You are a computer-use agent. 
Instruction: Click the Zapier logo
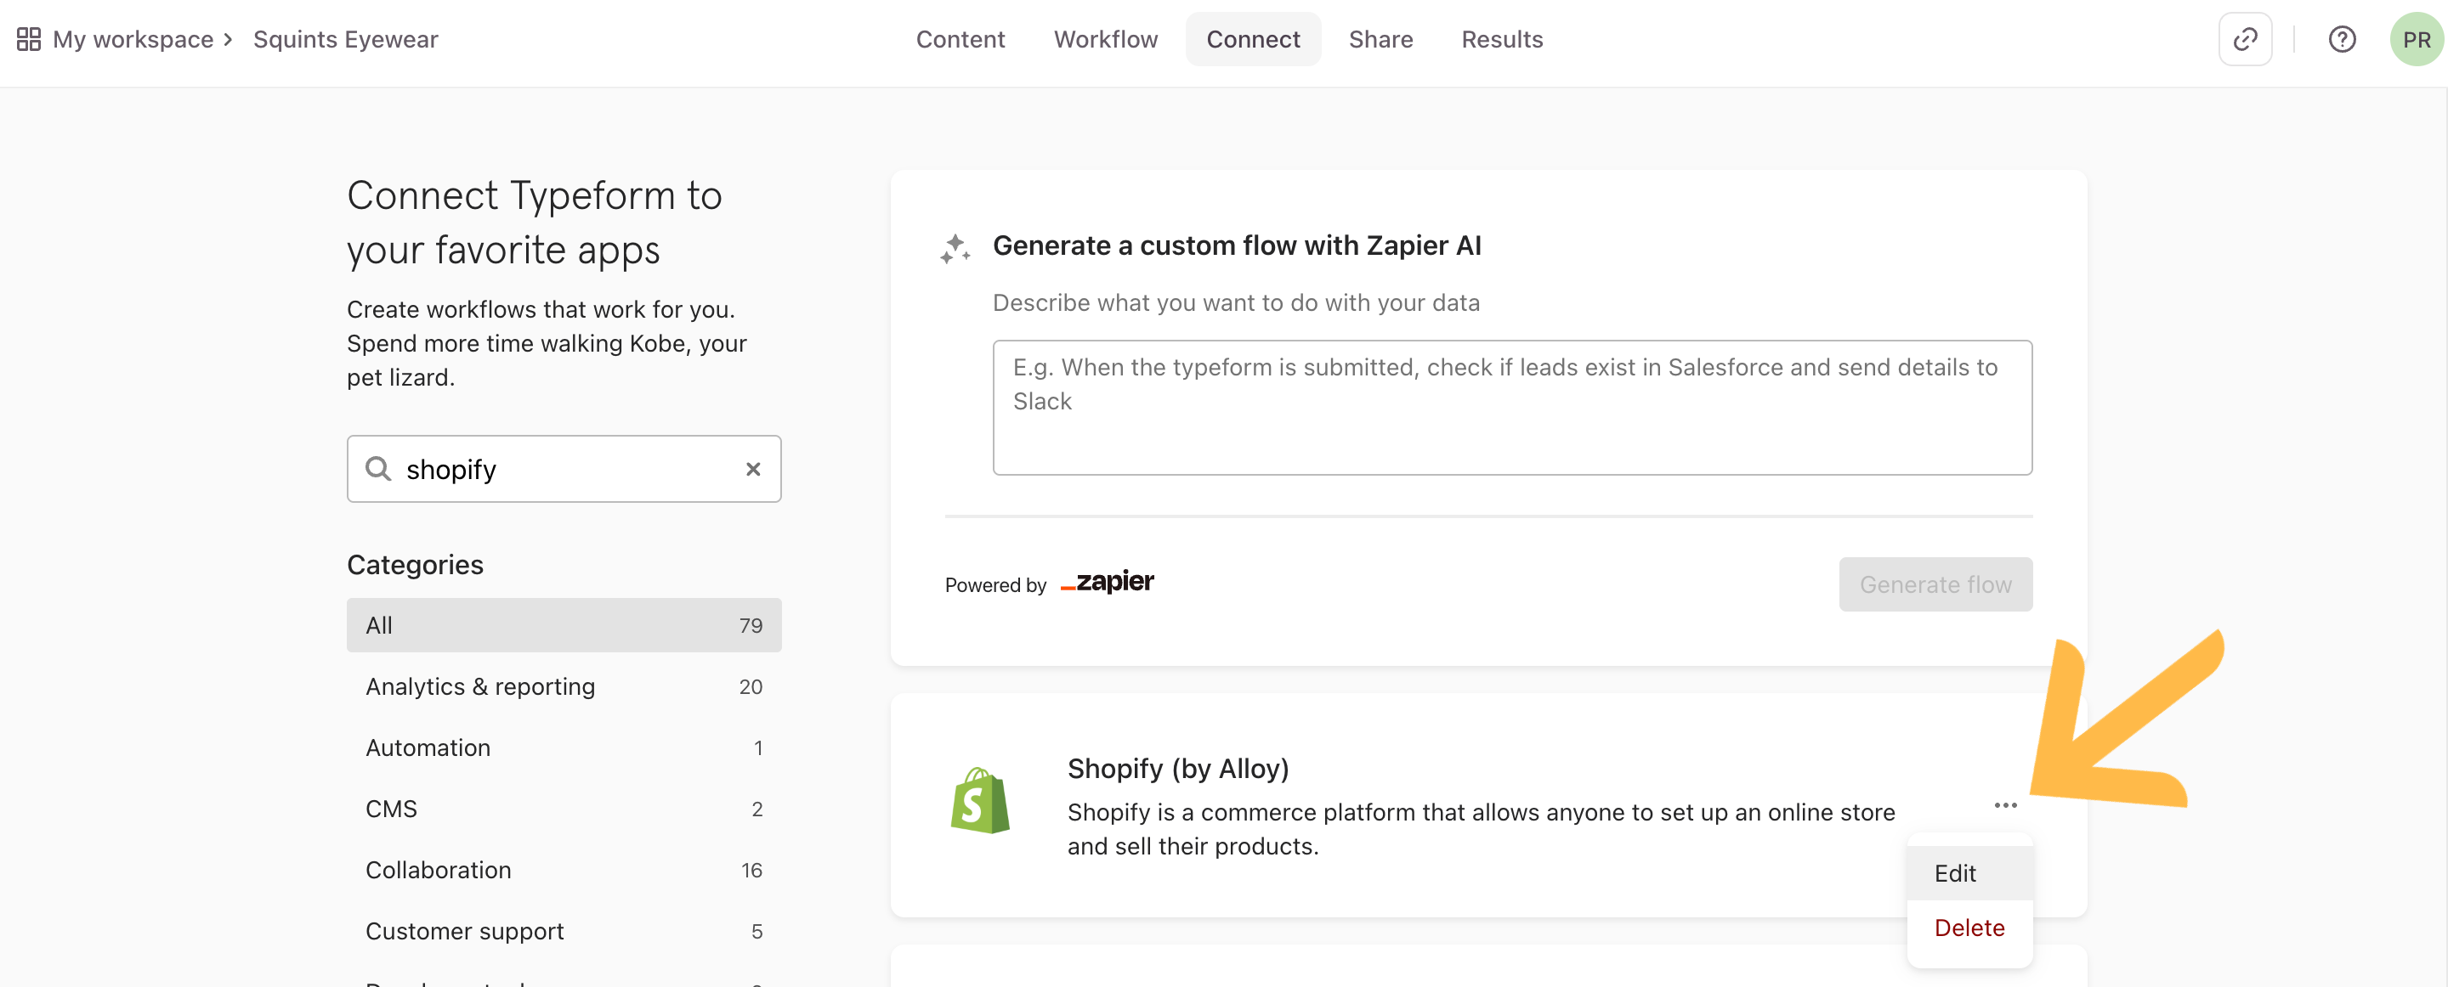click(x=1106, y=581)
